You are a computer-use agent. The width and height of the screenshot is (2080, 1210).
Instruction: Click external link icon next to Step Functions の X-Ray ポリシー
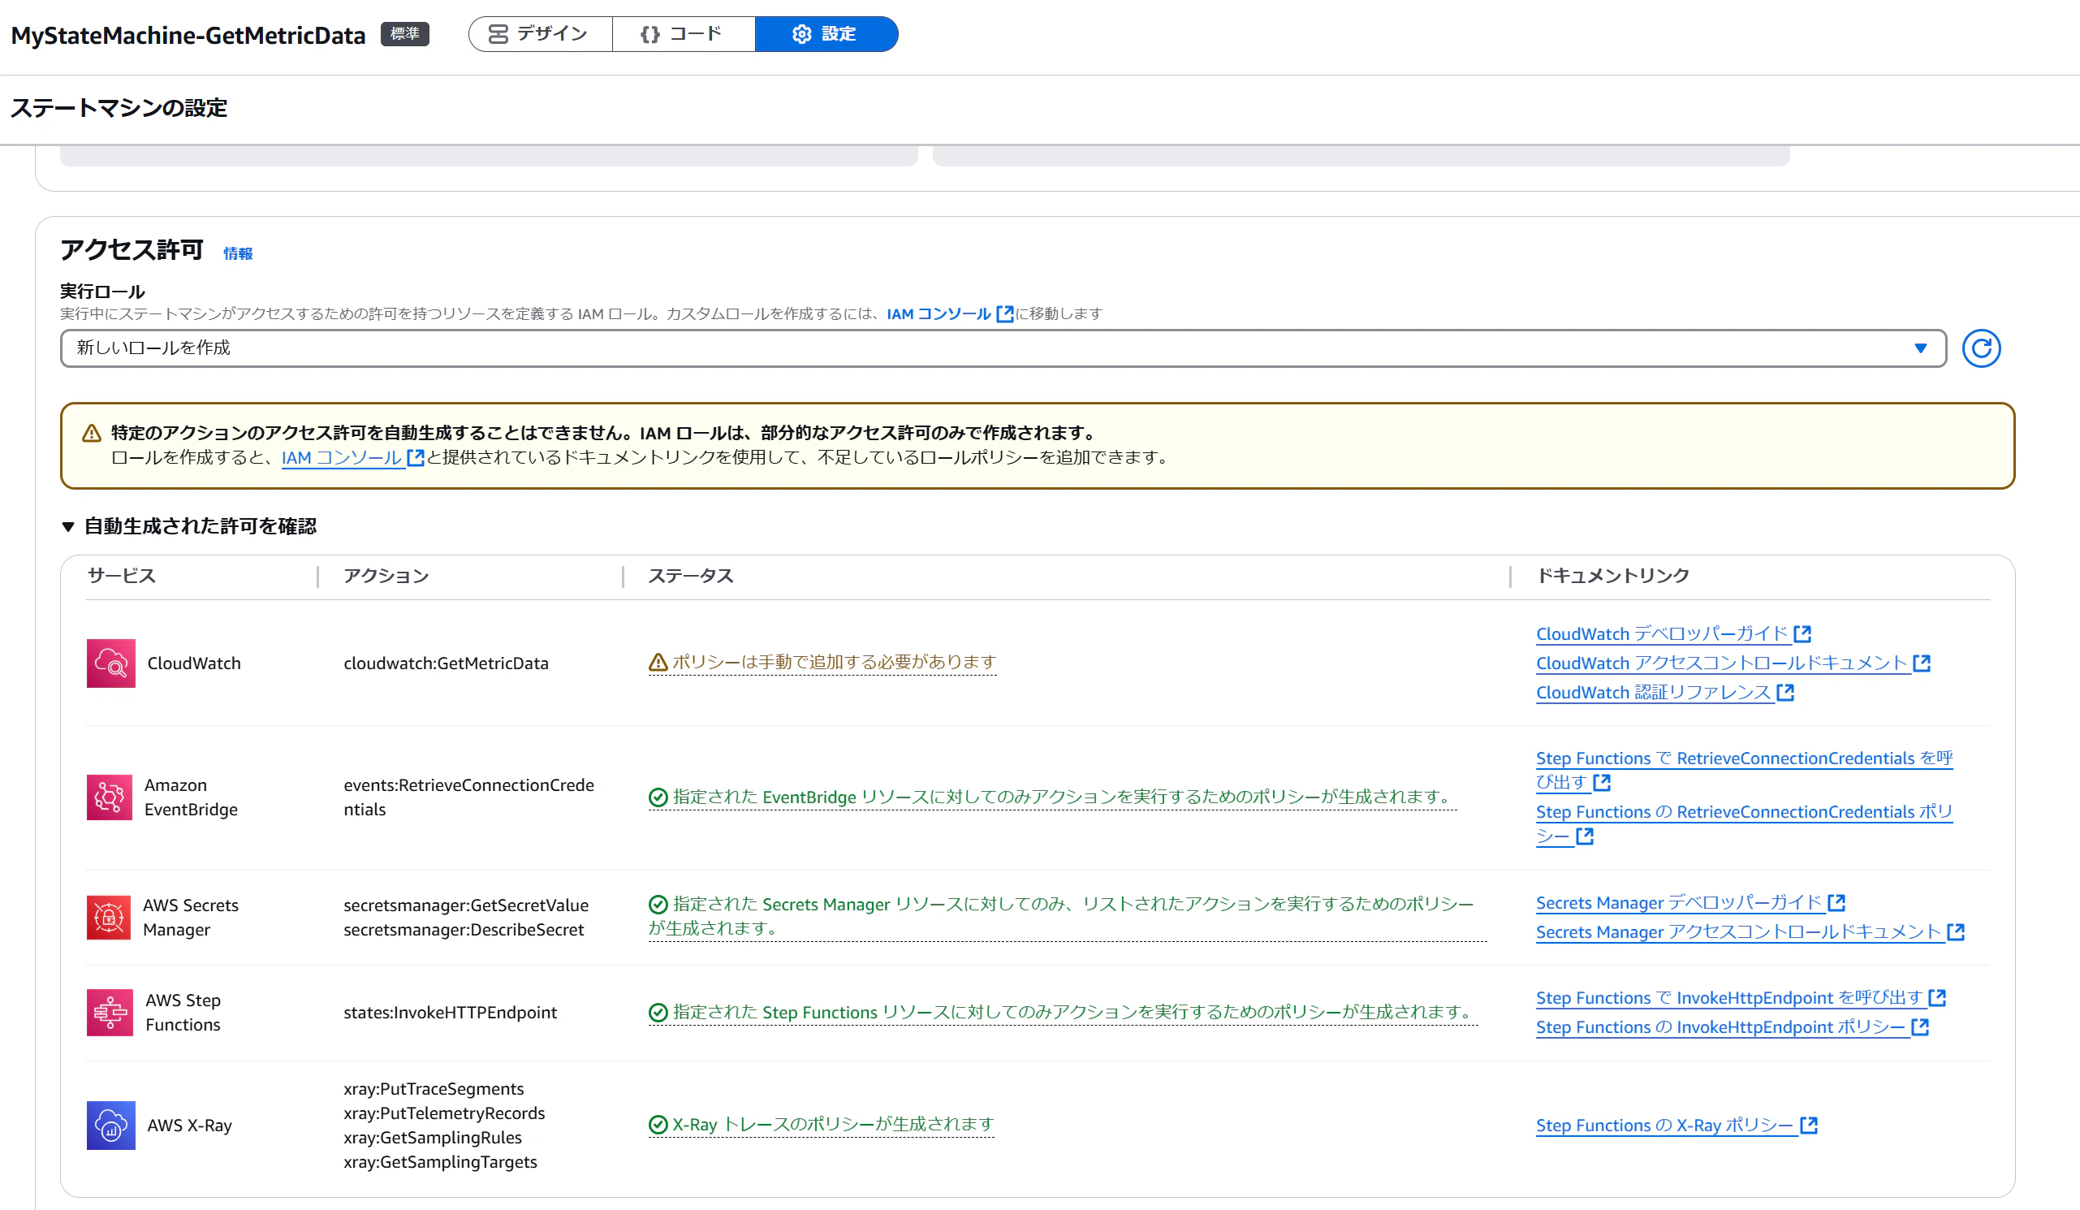point(1809,1125)
